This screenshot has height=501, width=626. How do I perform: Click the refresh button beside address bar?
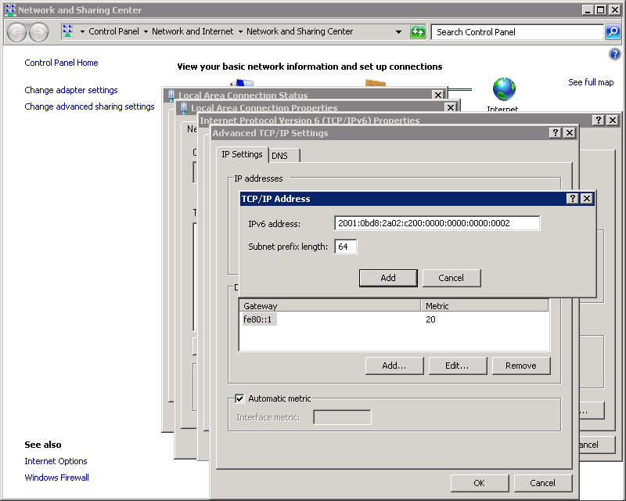coord(419,32)
